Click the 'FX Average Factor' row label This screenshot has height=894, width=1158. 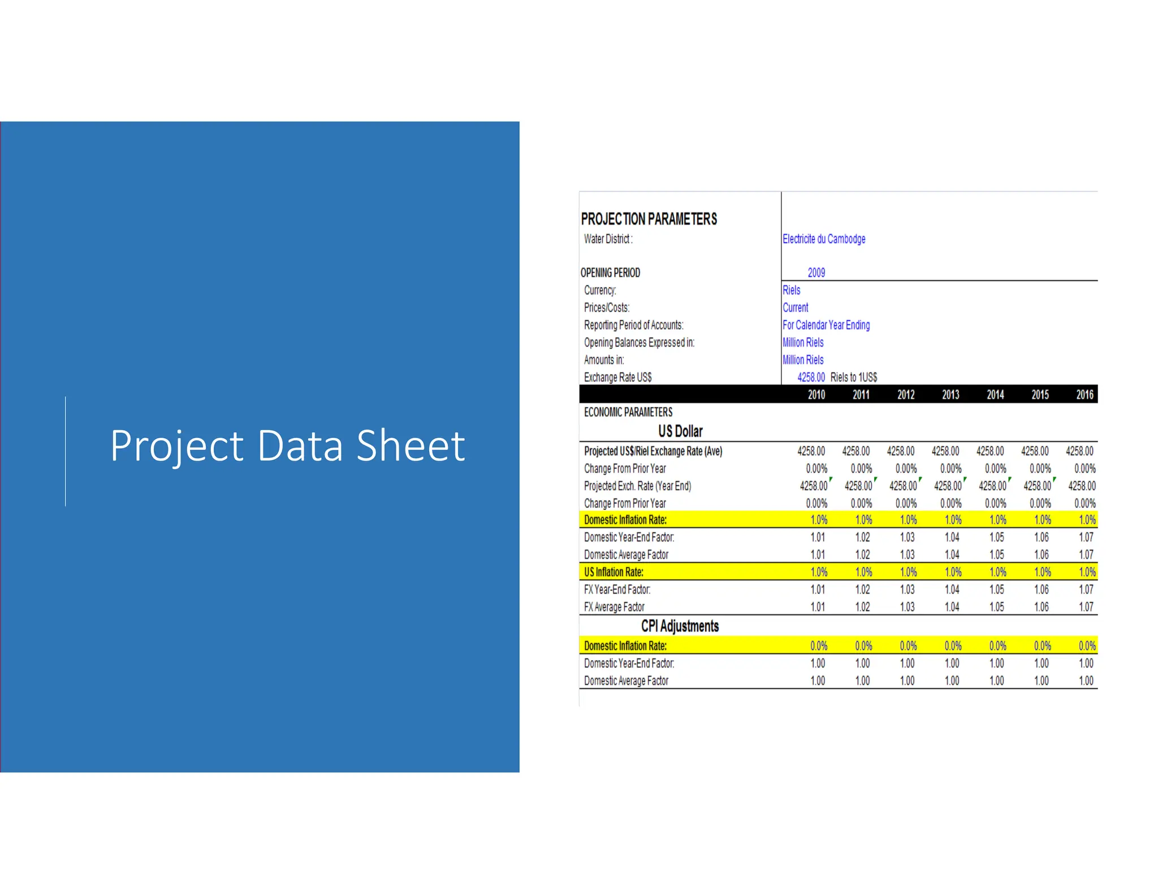pos(614,607)
